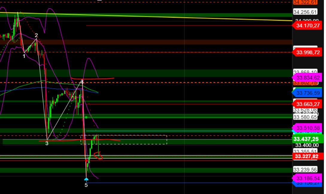Select the Elliott wave label 3
The height and width of the screenshot is (194, 326).
47,143
